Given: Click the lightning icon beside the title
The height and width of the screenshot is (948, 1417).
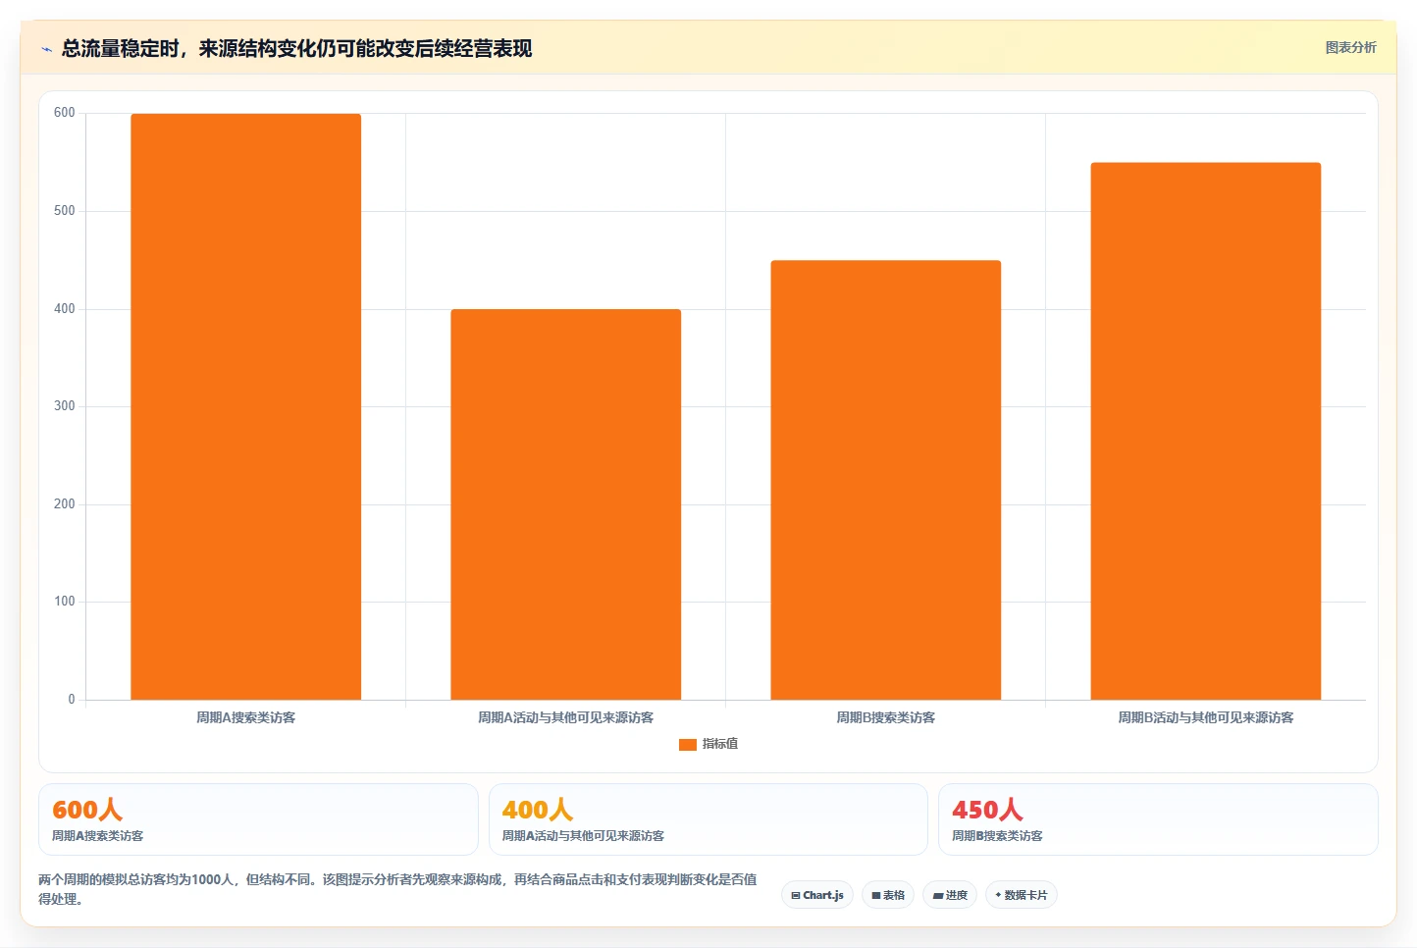Looking at the screenshot, I should click(46, 49).
